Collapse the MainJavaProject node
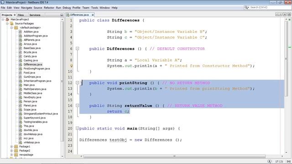 tap(3, 19)
